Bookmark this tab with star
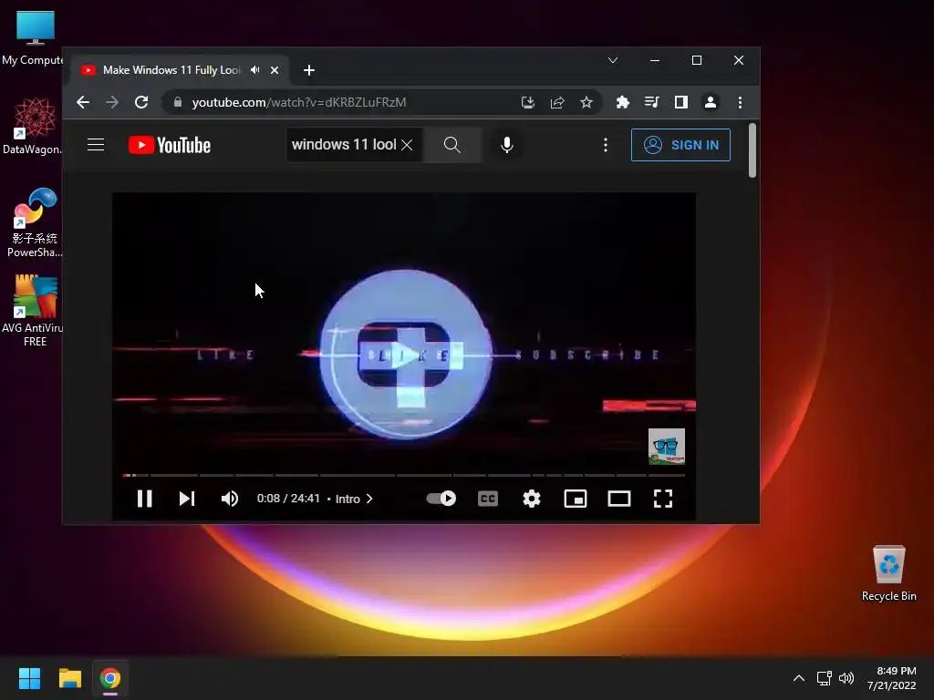Image resolution: width=934 pixels, height=700 pixels. click(586, 102)
